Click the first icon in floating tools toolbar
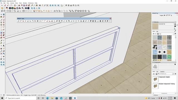This screenshot has width=178, height=100. coord(18,21)
